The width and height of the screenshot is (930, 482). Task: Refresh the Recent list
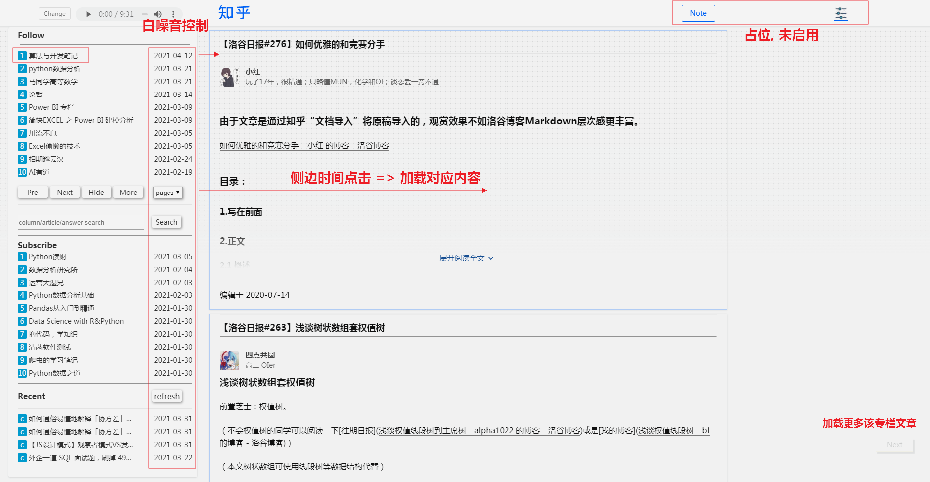pyautogui.click(x=167, y=396)
